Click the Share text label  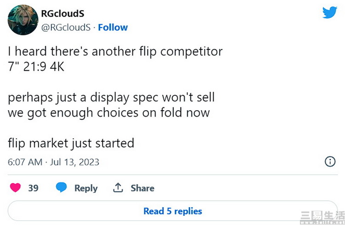(143, 188)
